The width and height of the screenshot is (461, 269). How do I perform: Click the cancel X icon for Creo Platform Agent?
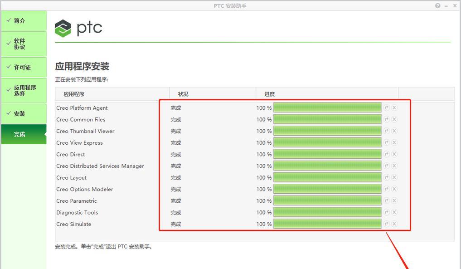394,108
